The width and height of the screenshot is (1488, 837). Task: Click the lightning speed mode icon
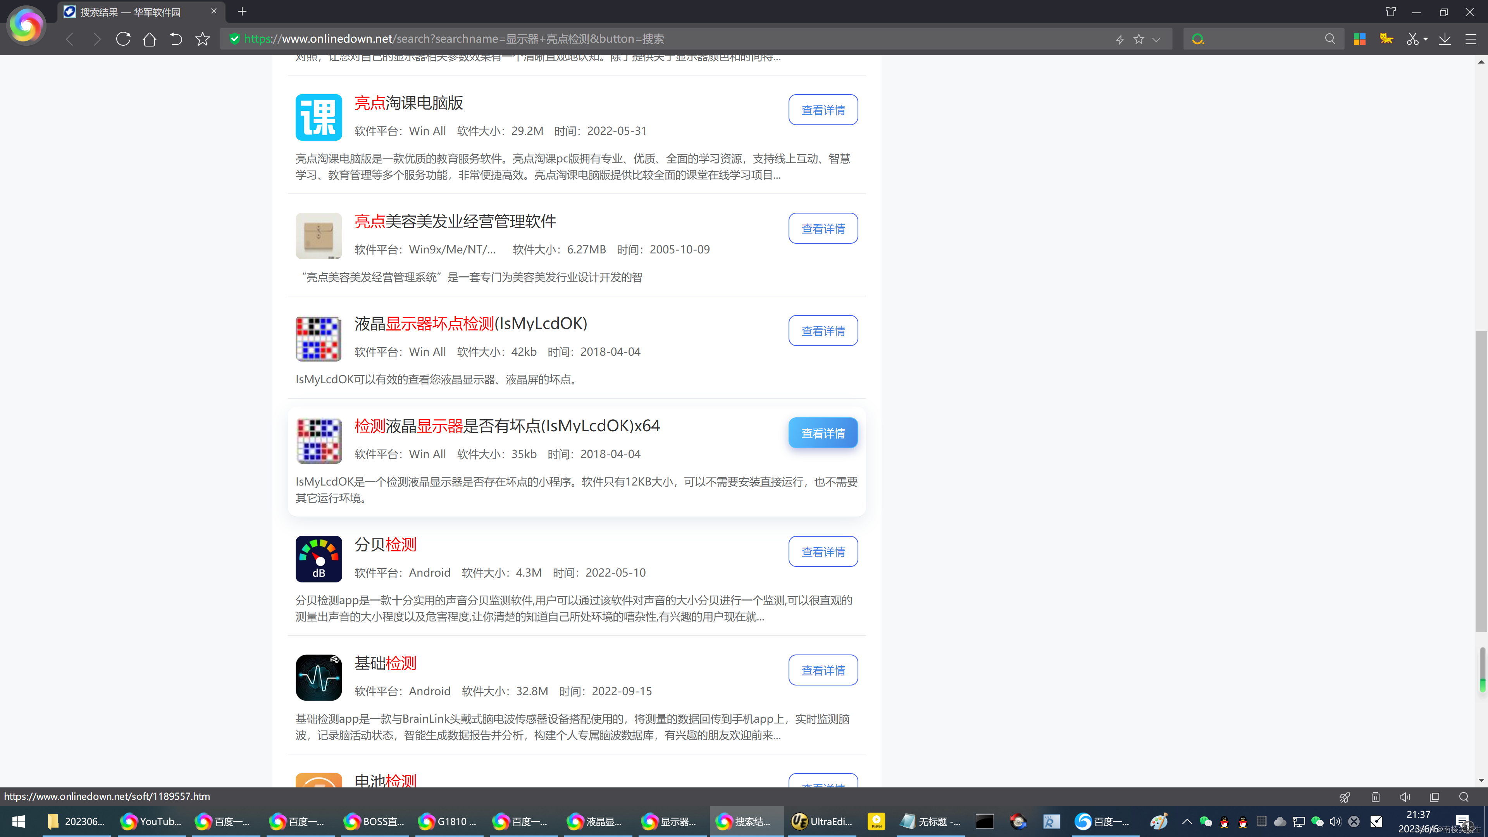coord(1119,39)
